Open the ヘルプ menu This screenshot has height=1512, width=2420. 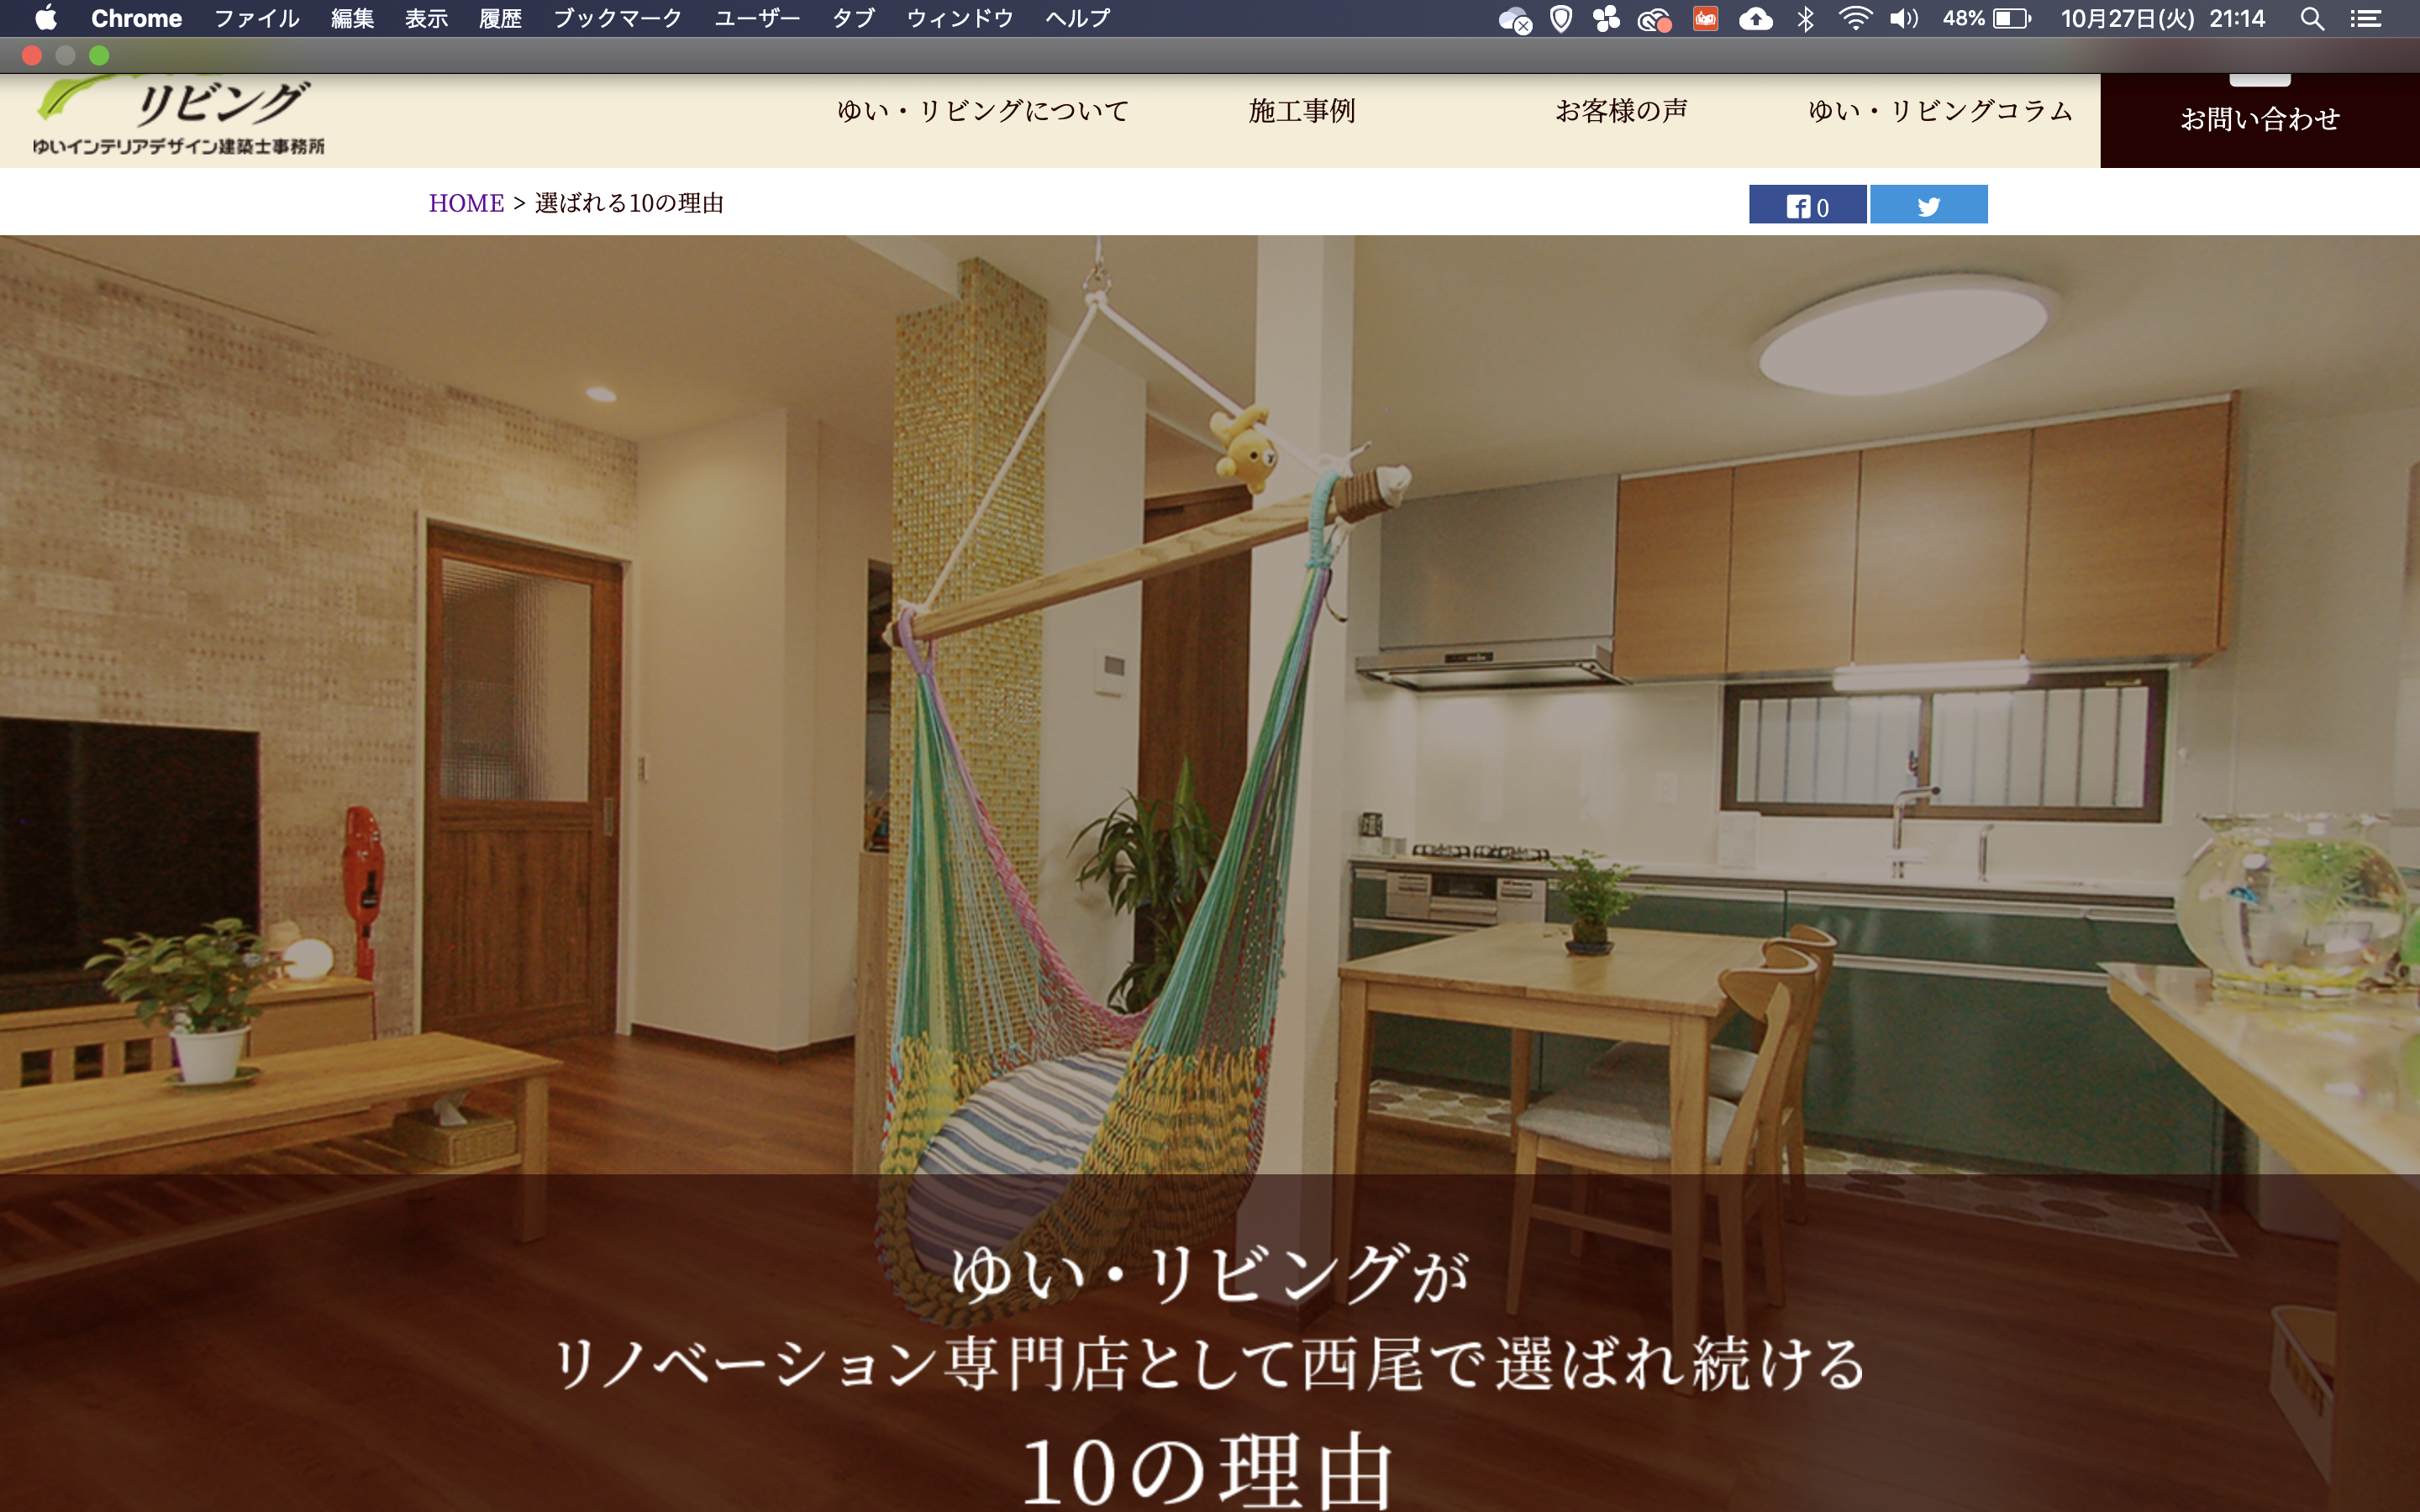(1078, 18)
